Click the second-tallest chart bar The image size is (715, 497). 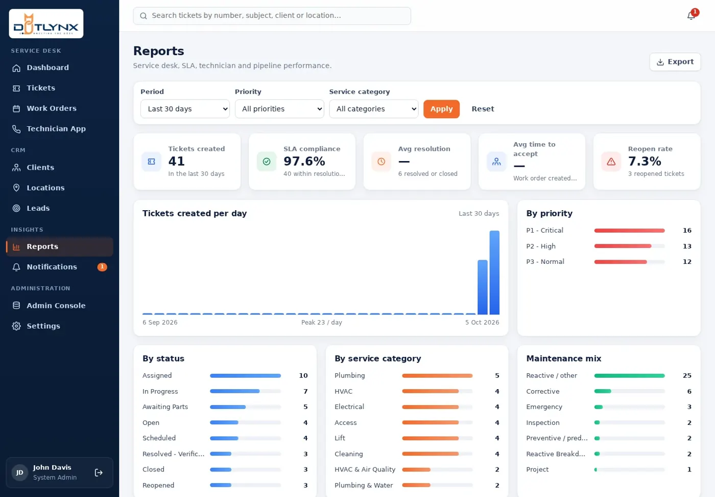click(483, 287)
